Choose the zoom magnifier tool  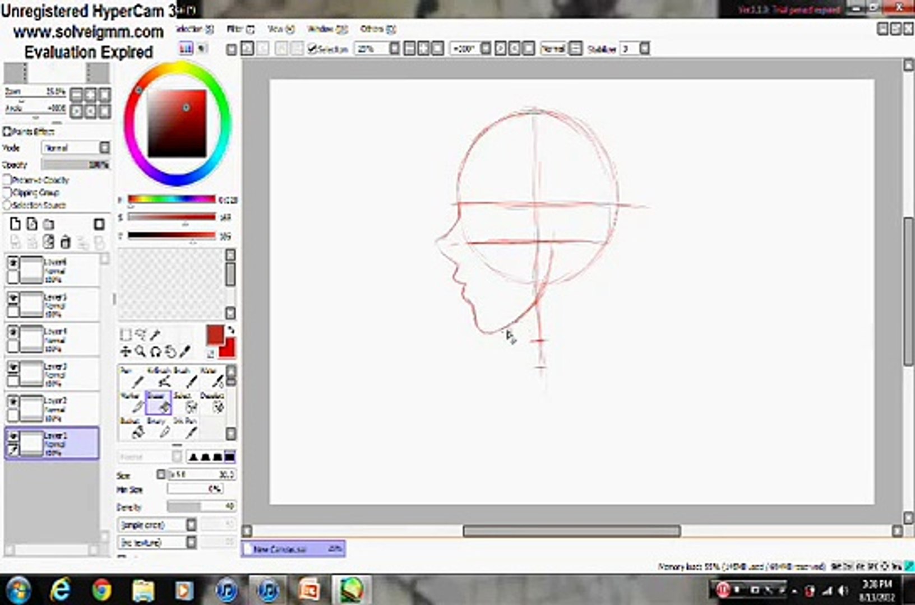(141, 351)
